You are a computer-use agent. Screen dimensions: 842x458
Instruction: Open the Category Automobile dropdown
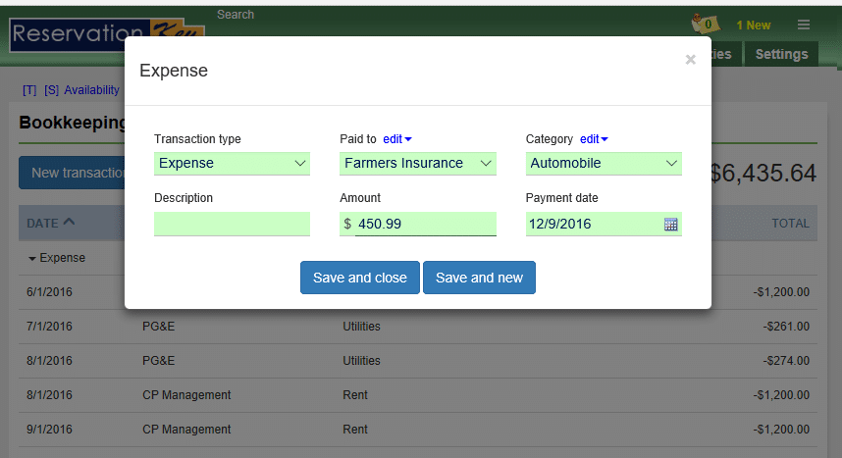tap(604, 164)
